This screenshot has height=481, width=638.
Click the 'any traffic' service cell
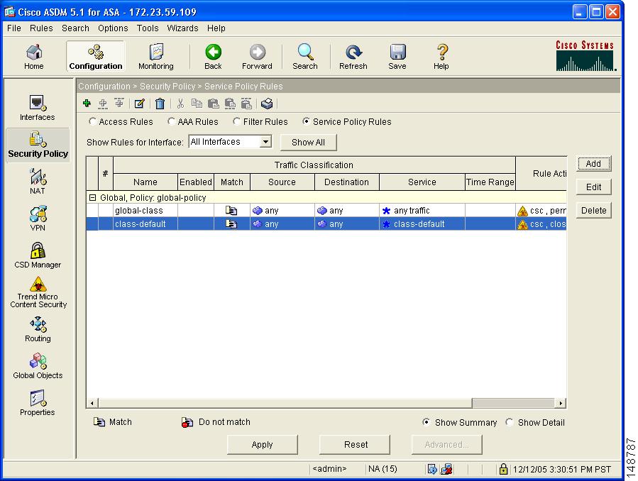coord(422,210)
